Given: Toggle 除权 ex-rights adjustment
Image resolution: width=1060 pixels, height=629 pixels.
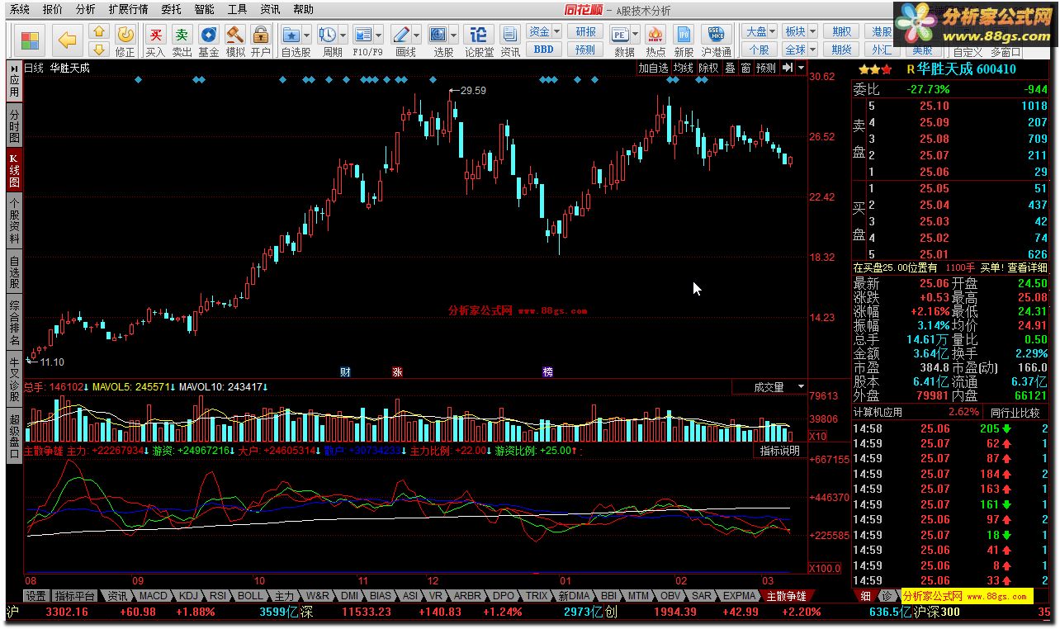Looking at the screenshot, I should 708,69.
